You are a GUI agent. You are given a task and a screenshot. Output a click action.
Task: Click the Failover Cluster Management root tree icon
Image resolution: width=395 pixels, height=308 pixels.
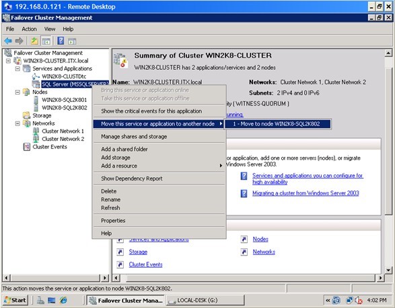[x=8, y=53]
